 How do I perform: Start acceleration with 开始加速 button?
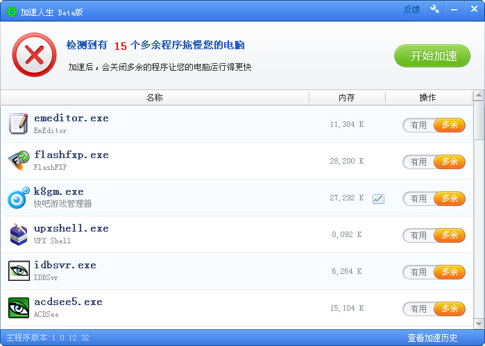[432, 56]
